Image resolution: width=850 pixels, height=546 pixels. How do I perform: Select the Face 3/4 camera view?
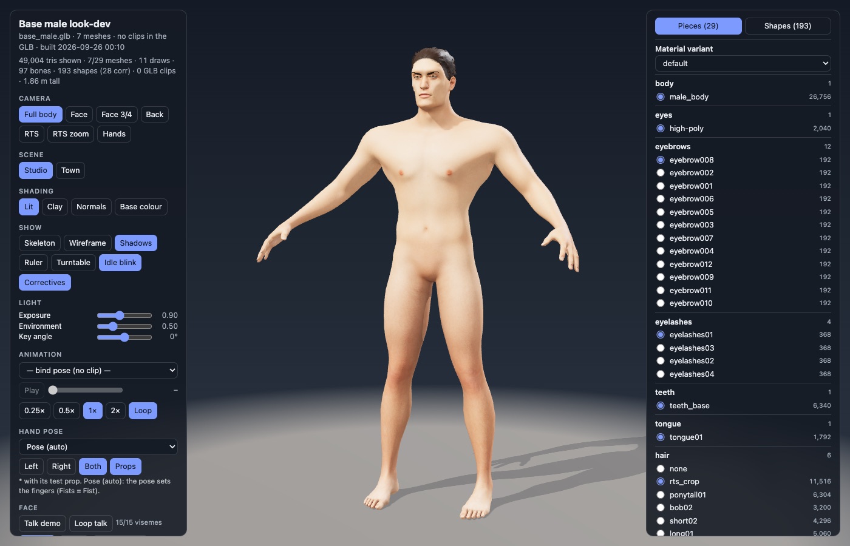coord(117,115)
